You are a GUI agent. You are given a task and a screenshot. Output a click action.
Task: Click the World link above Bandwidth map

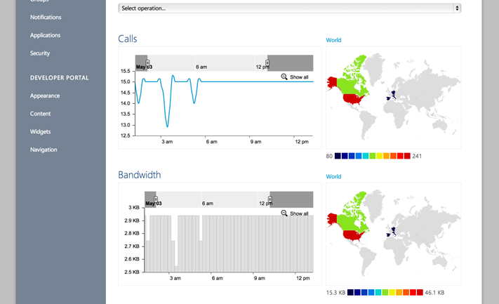(333, 177)
